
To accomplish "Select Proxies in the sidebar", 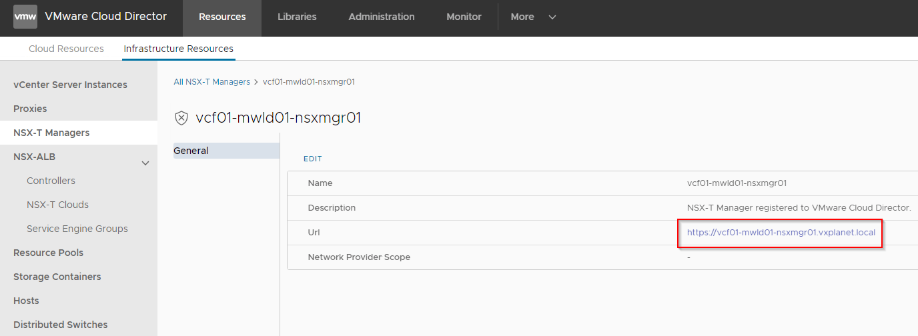I will (30, 109).
